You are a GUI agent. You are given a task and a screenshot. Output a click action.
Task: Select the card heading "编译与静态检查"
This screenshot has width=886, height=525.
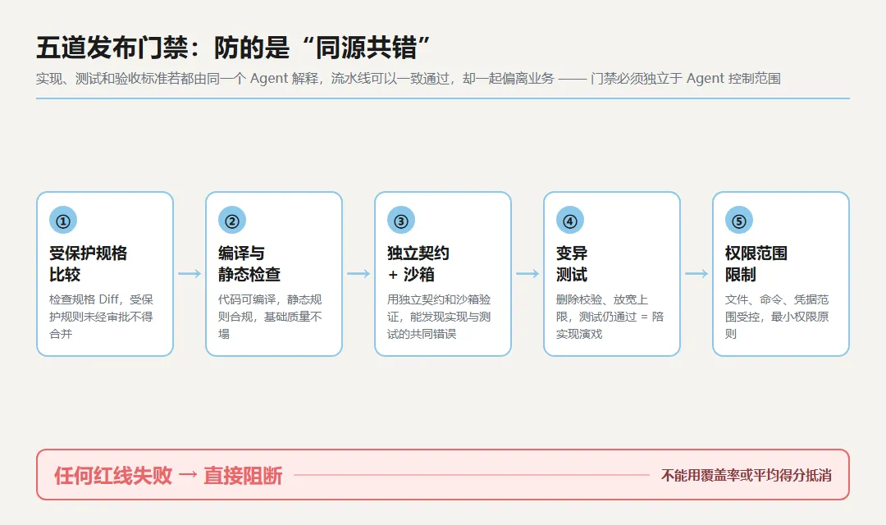pos(249,264)
